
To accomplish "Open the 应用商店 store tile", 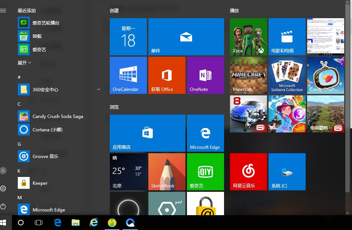I will (x=147, y=133).
